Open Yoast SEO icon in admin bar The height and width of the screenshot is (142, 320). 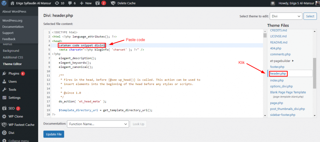(97, 3)
